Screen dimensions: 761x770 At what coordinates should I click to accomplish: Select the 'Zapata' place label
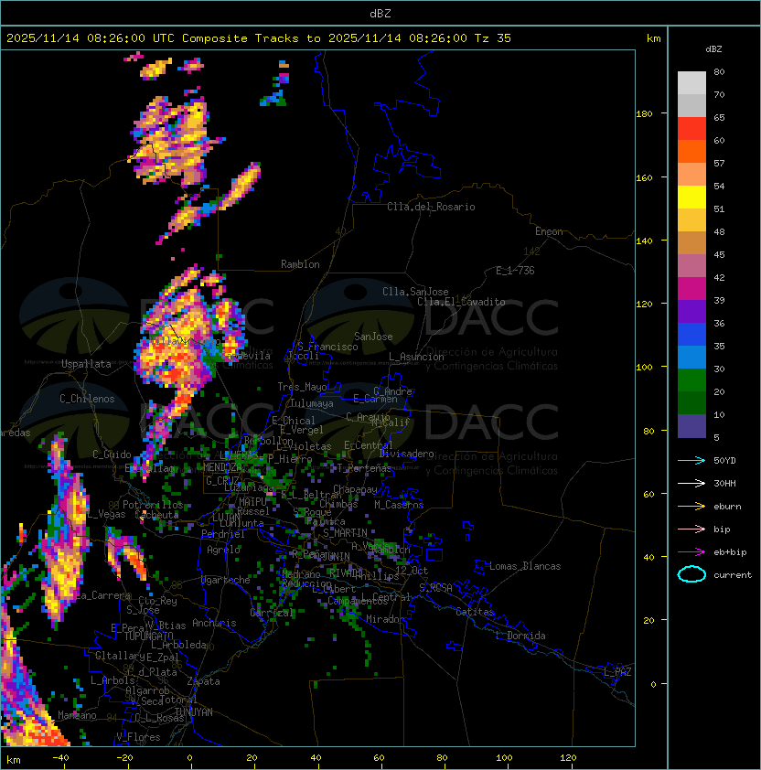(x=203, y=681)
